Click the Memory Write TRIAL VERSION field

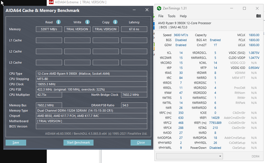pos(77,29)
